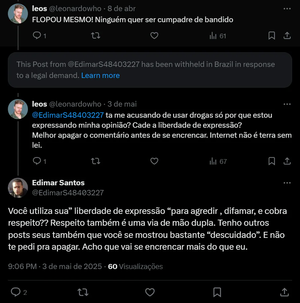Like the 3 de mai leos post
This screenshot has height=303, width=300.
[x=154, y=161]
